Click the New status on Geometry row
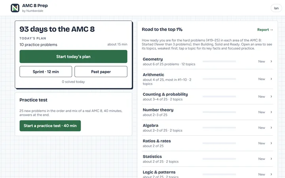The height and width of the screenshot is (178, 285). tap(262, 61)
